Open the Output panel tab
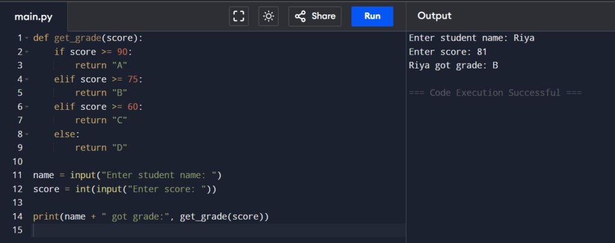Image resolution: width=615 pixels, height=243 pixels. click(434, 16)
